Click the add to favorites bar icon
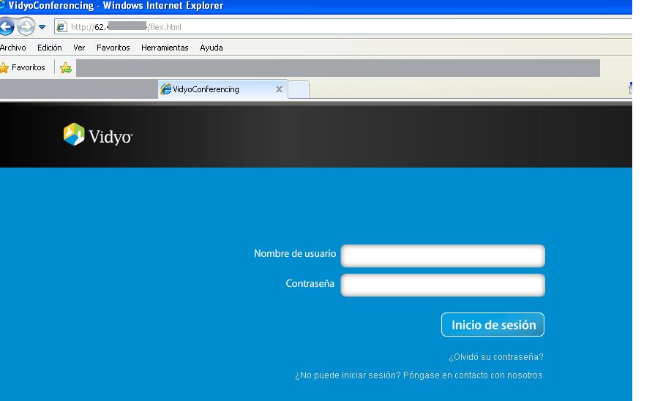 point(66,68)
